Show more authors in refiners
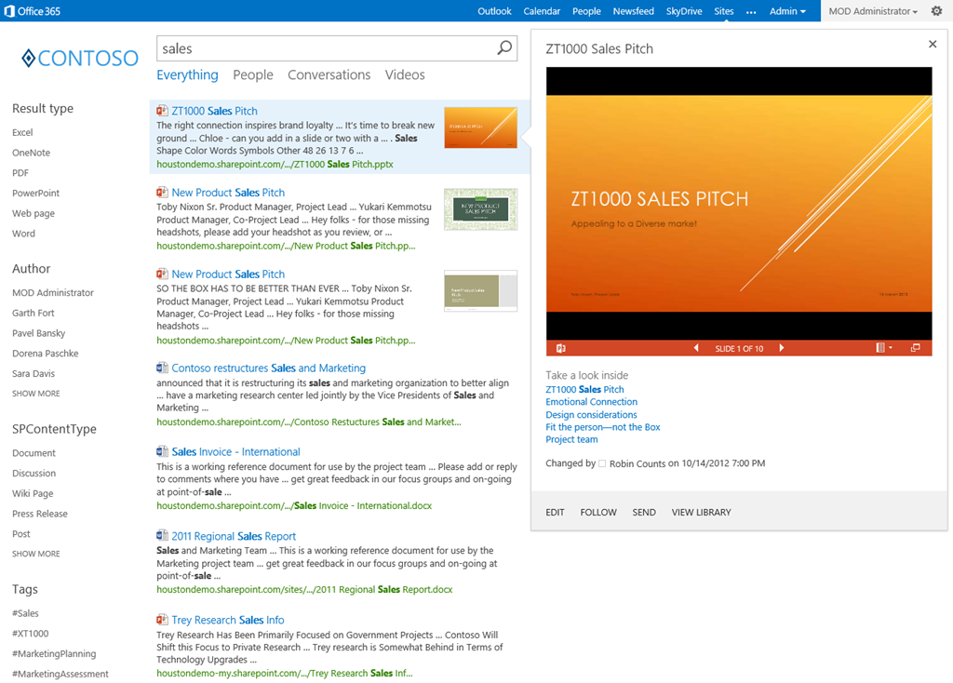 pyautogui.click(x=36, y=394)
